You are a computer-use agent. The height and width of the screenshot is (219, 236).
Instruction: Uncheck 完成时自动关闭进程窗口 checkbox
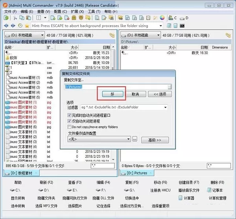(69, 115)
